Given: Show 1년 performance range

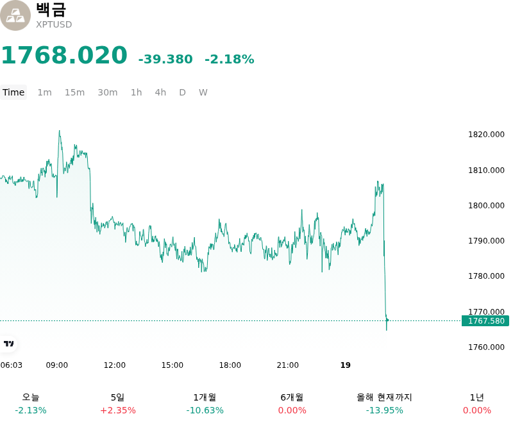Looking at the screenshot, I should tap(477, 404).
